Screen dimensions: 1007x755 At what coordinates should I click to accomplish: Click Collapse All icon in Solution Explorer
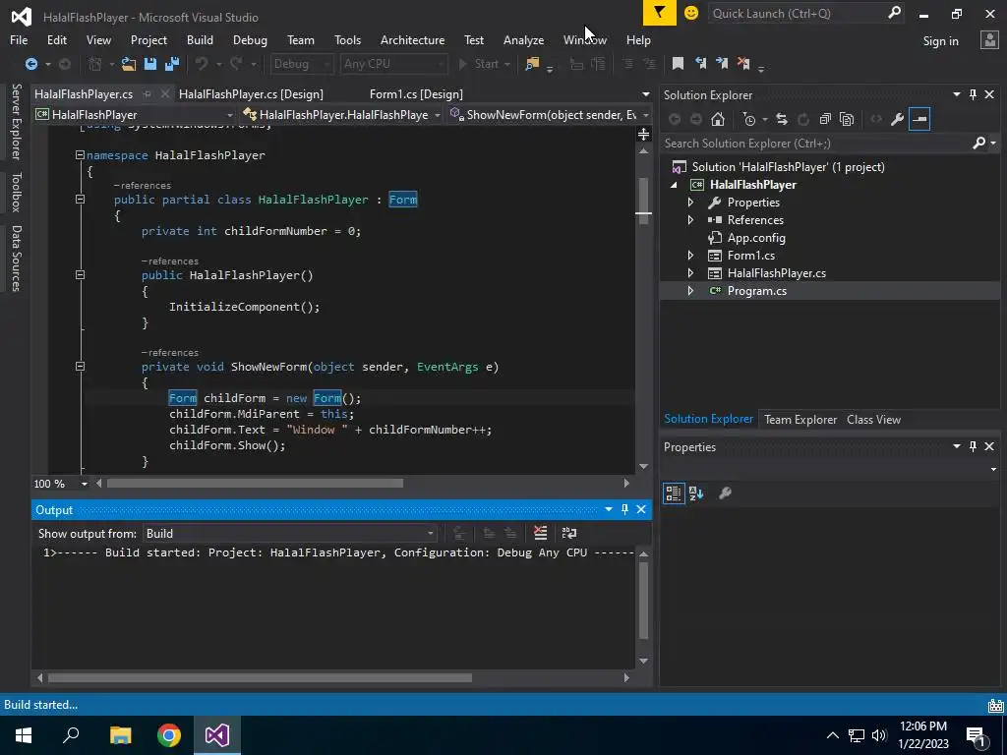(825, 119)
